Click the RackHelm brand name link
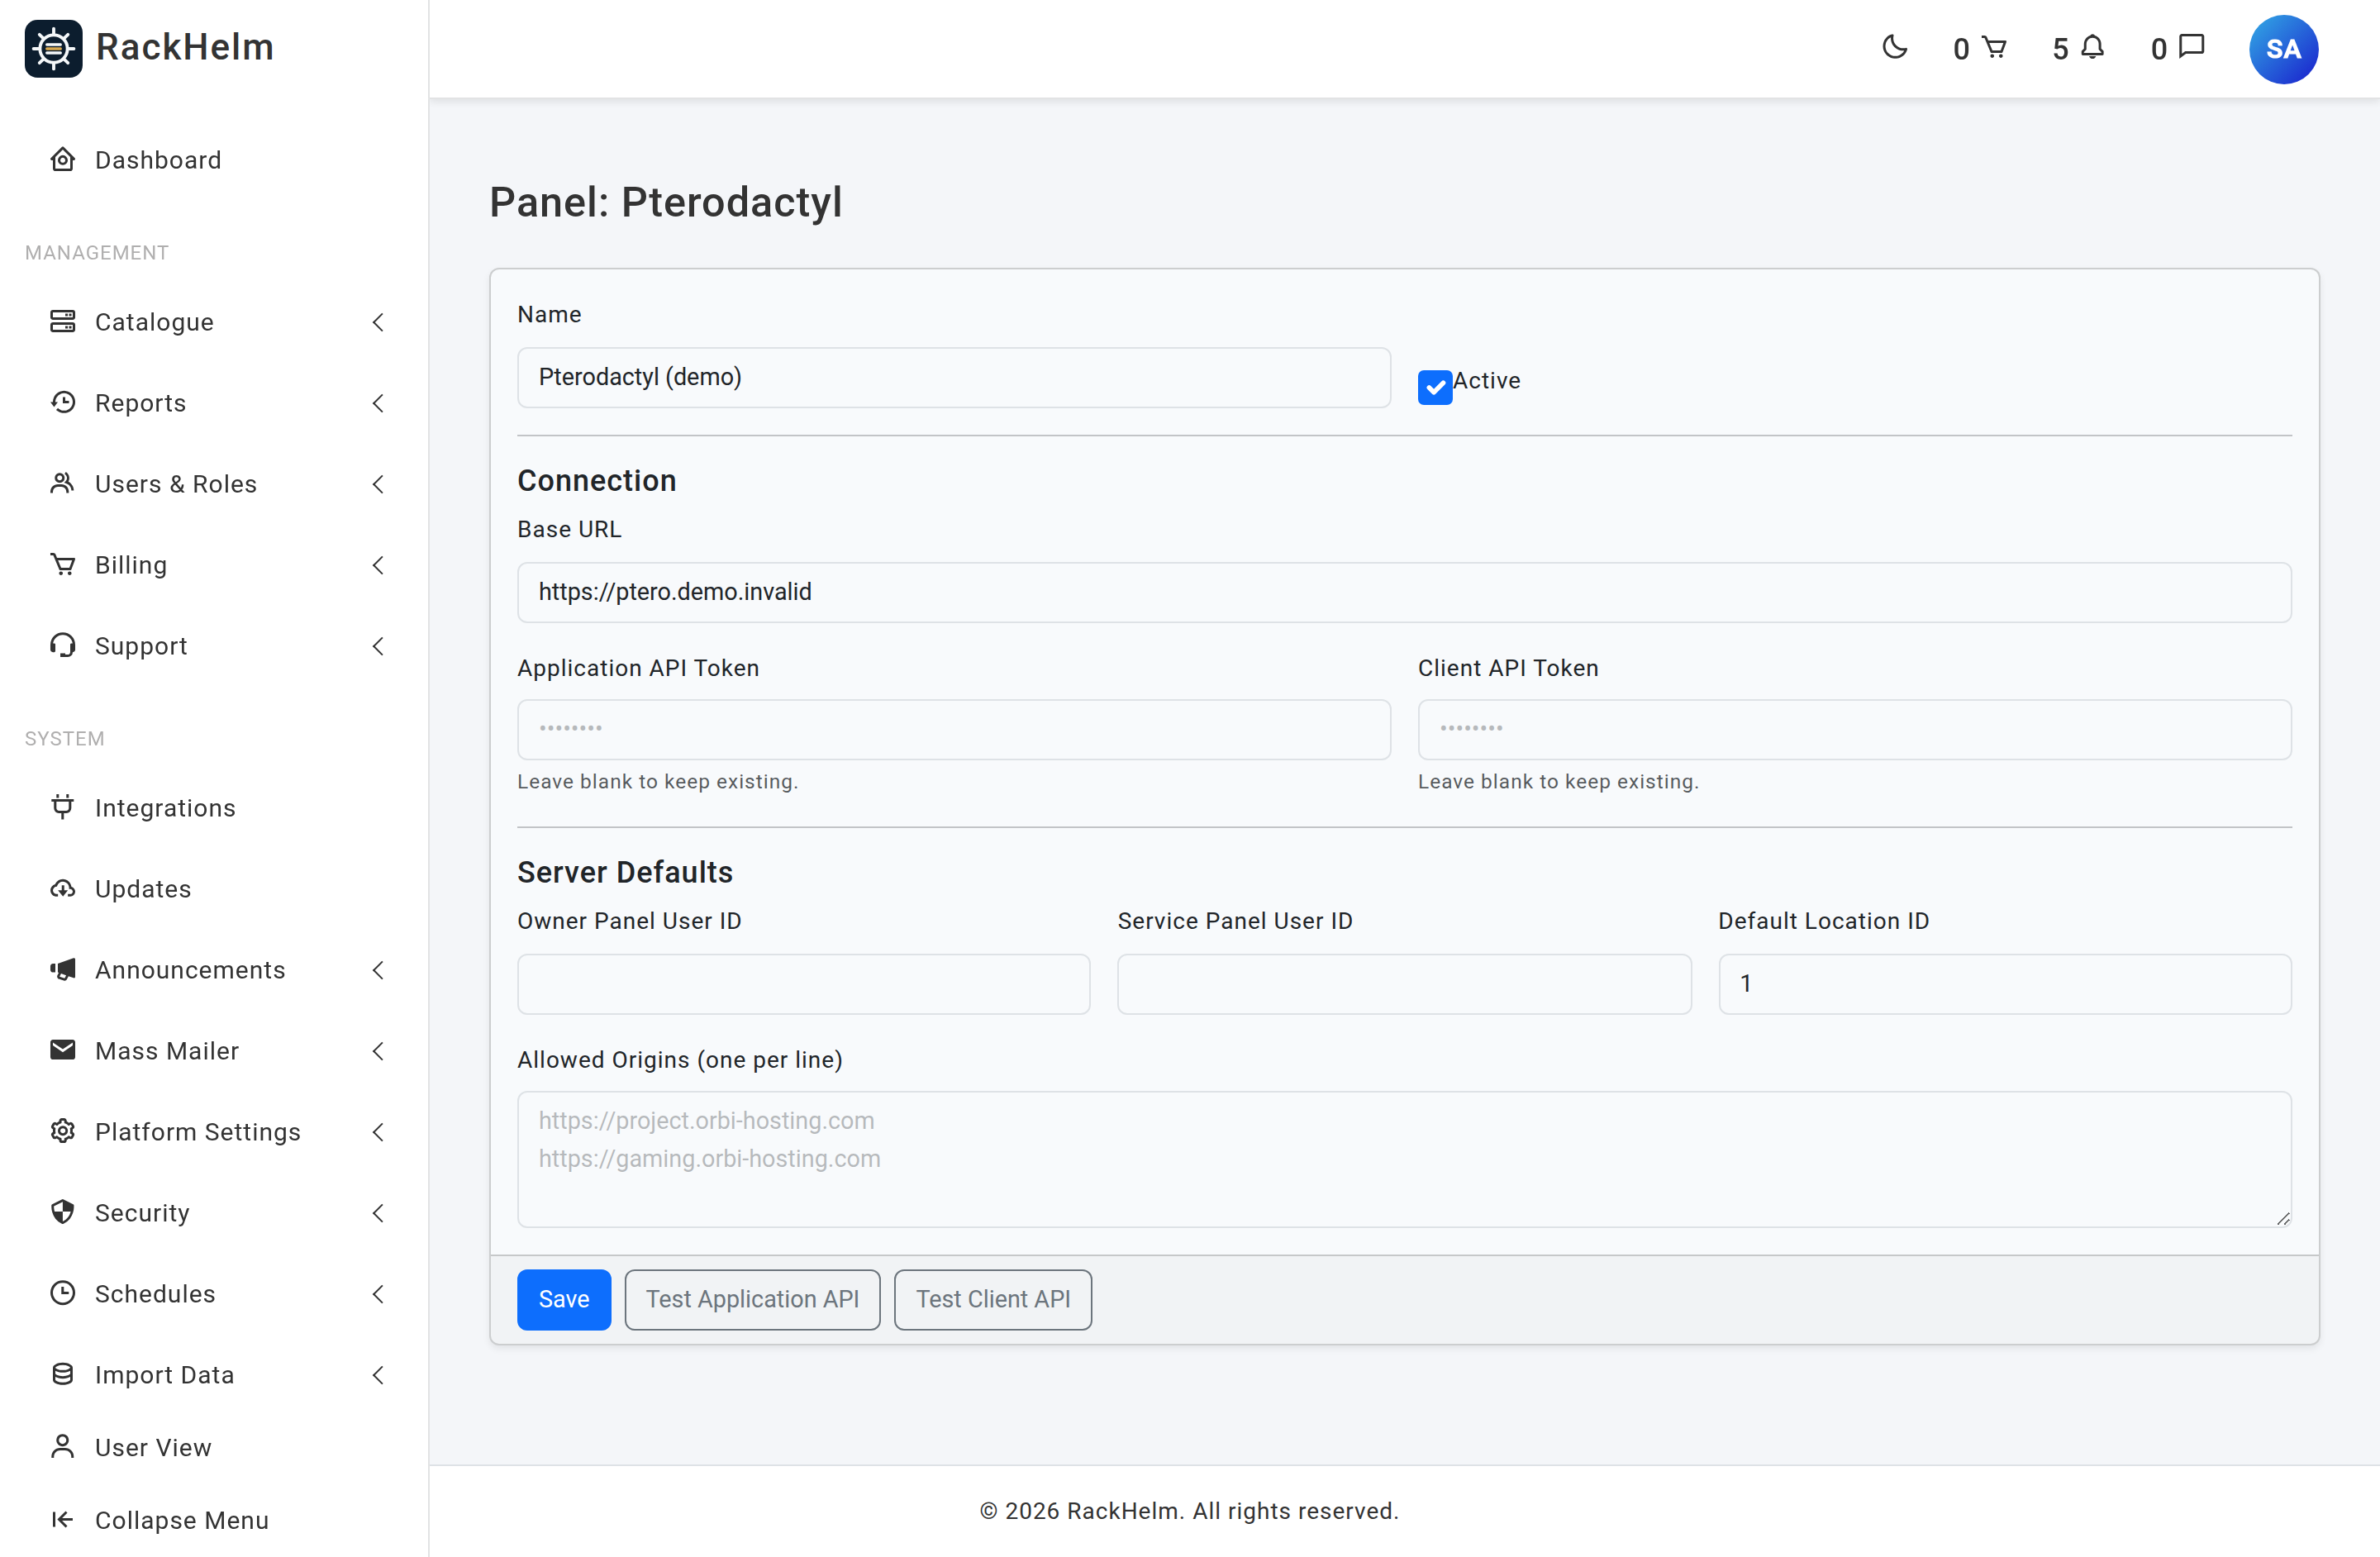This screenshot has width=2380, height=1557. (184, 47)
